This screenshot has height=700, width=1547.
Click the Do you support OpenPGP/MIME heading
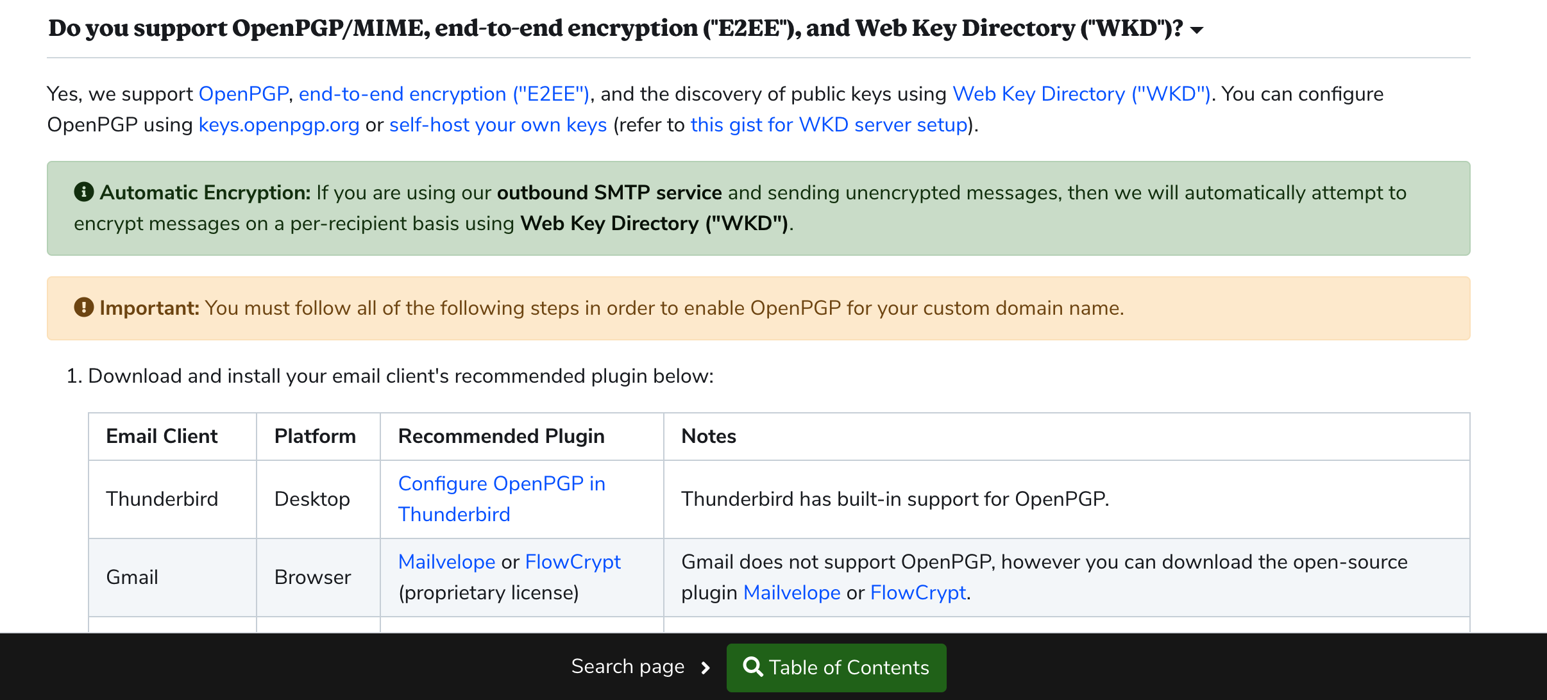[616, 28]
